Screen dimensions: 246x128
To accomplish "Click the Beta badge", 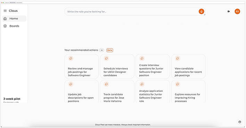I will (x=110, y=50).
